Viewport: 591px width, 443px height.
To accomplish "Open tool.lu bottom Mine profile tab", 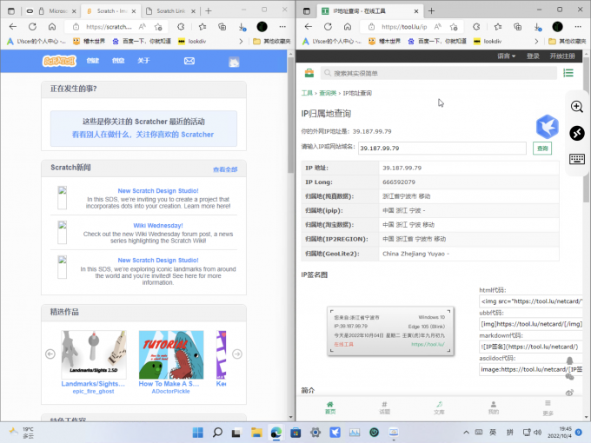I will coord(494,407).
